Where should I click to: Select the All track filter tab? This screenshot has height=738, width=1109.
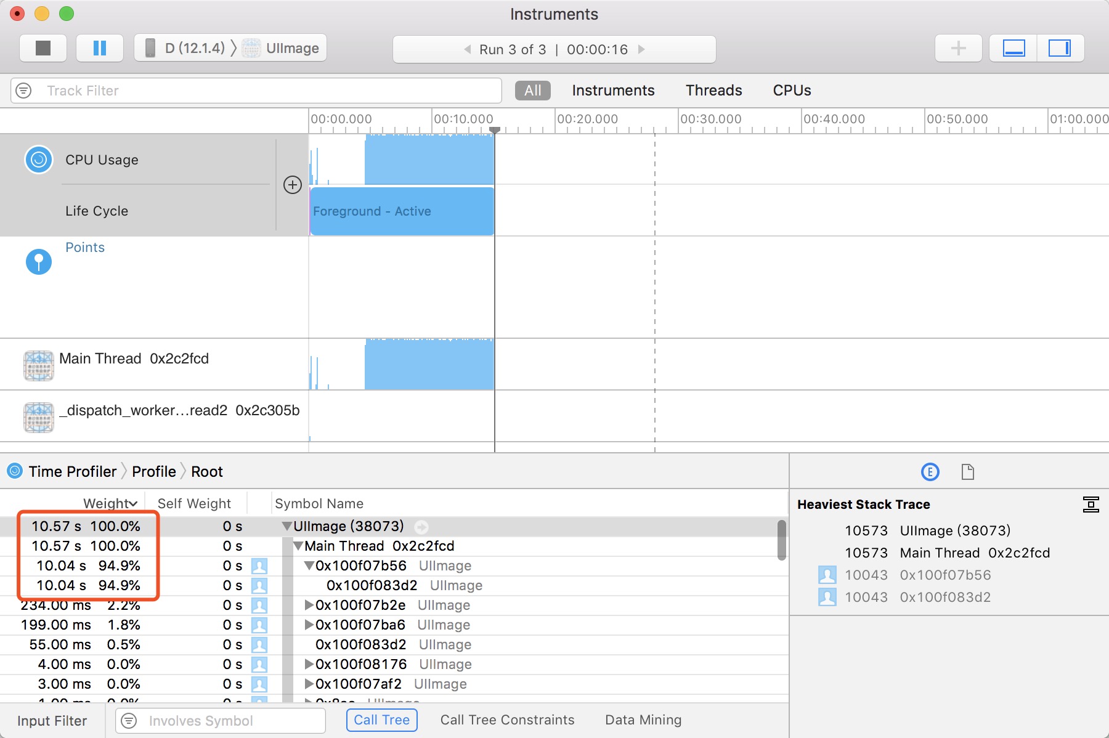pyautogui.click(x=533, y=91)
